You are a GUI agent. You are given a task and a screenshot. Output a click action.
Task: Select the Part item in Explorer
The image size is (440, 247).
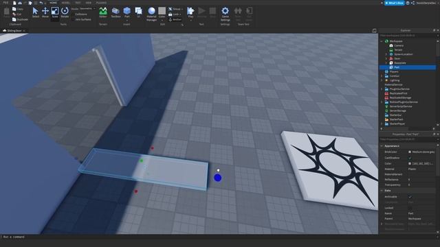click(x=397, y=67)
